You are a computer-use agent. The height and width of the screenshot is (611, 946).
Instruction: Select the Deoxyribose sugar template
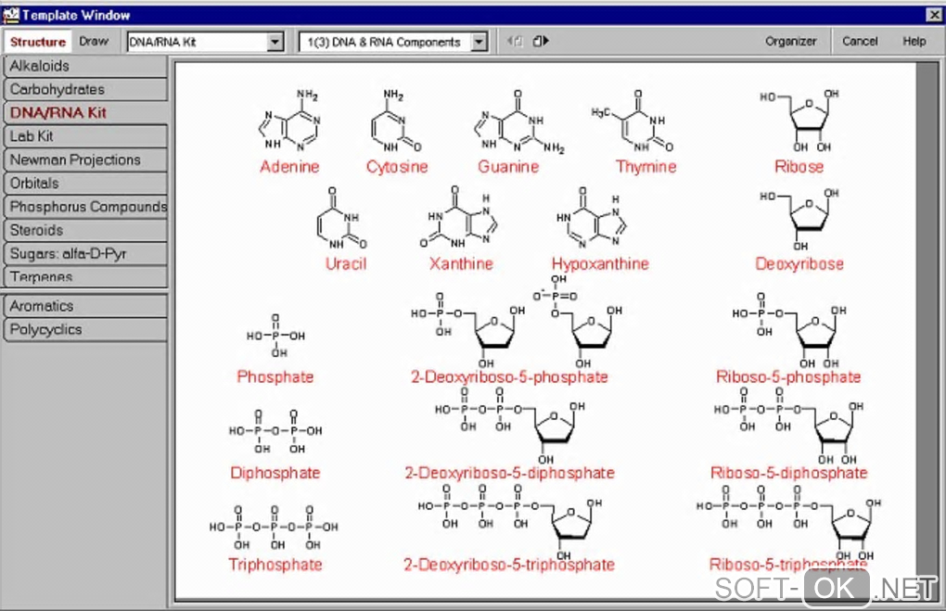coord(799,229)
